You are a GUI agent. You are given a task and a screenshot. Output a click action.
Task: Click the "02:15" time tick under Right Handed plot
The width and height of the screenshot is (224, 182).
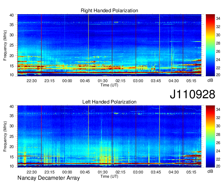click(x=121, y=81)
